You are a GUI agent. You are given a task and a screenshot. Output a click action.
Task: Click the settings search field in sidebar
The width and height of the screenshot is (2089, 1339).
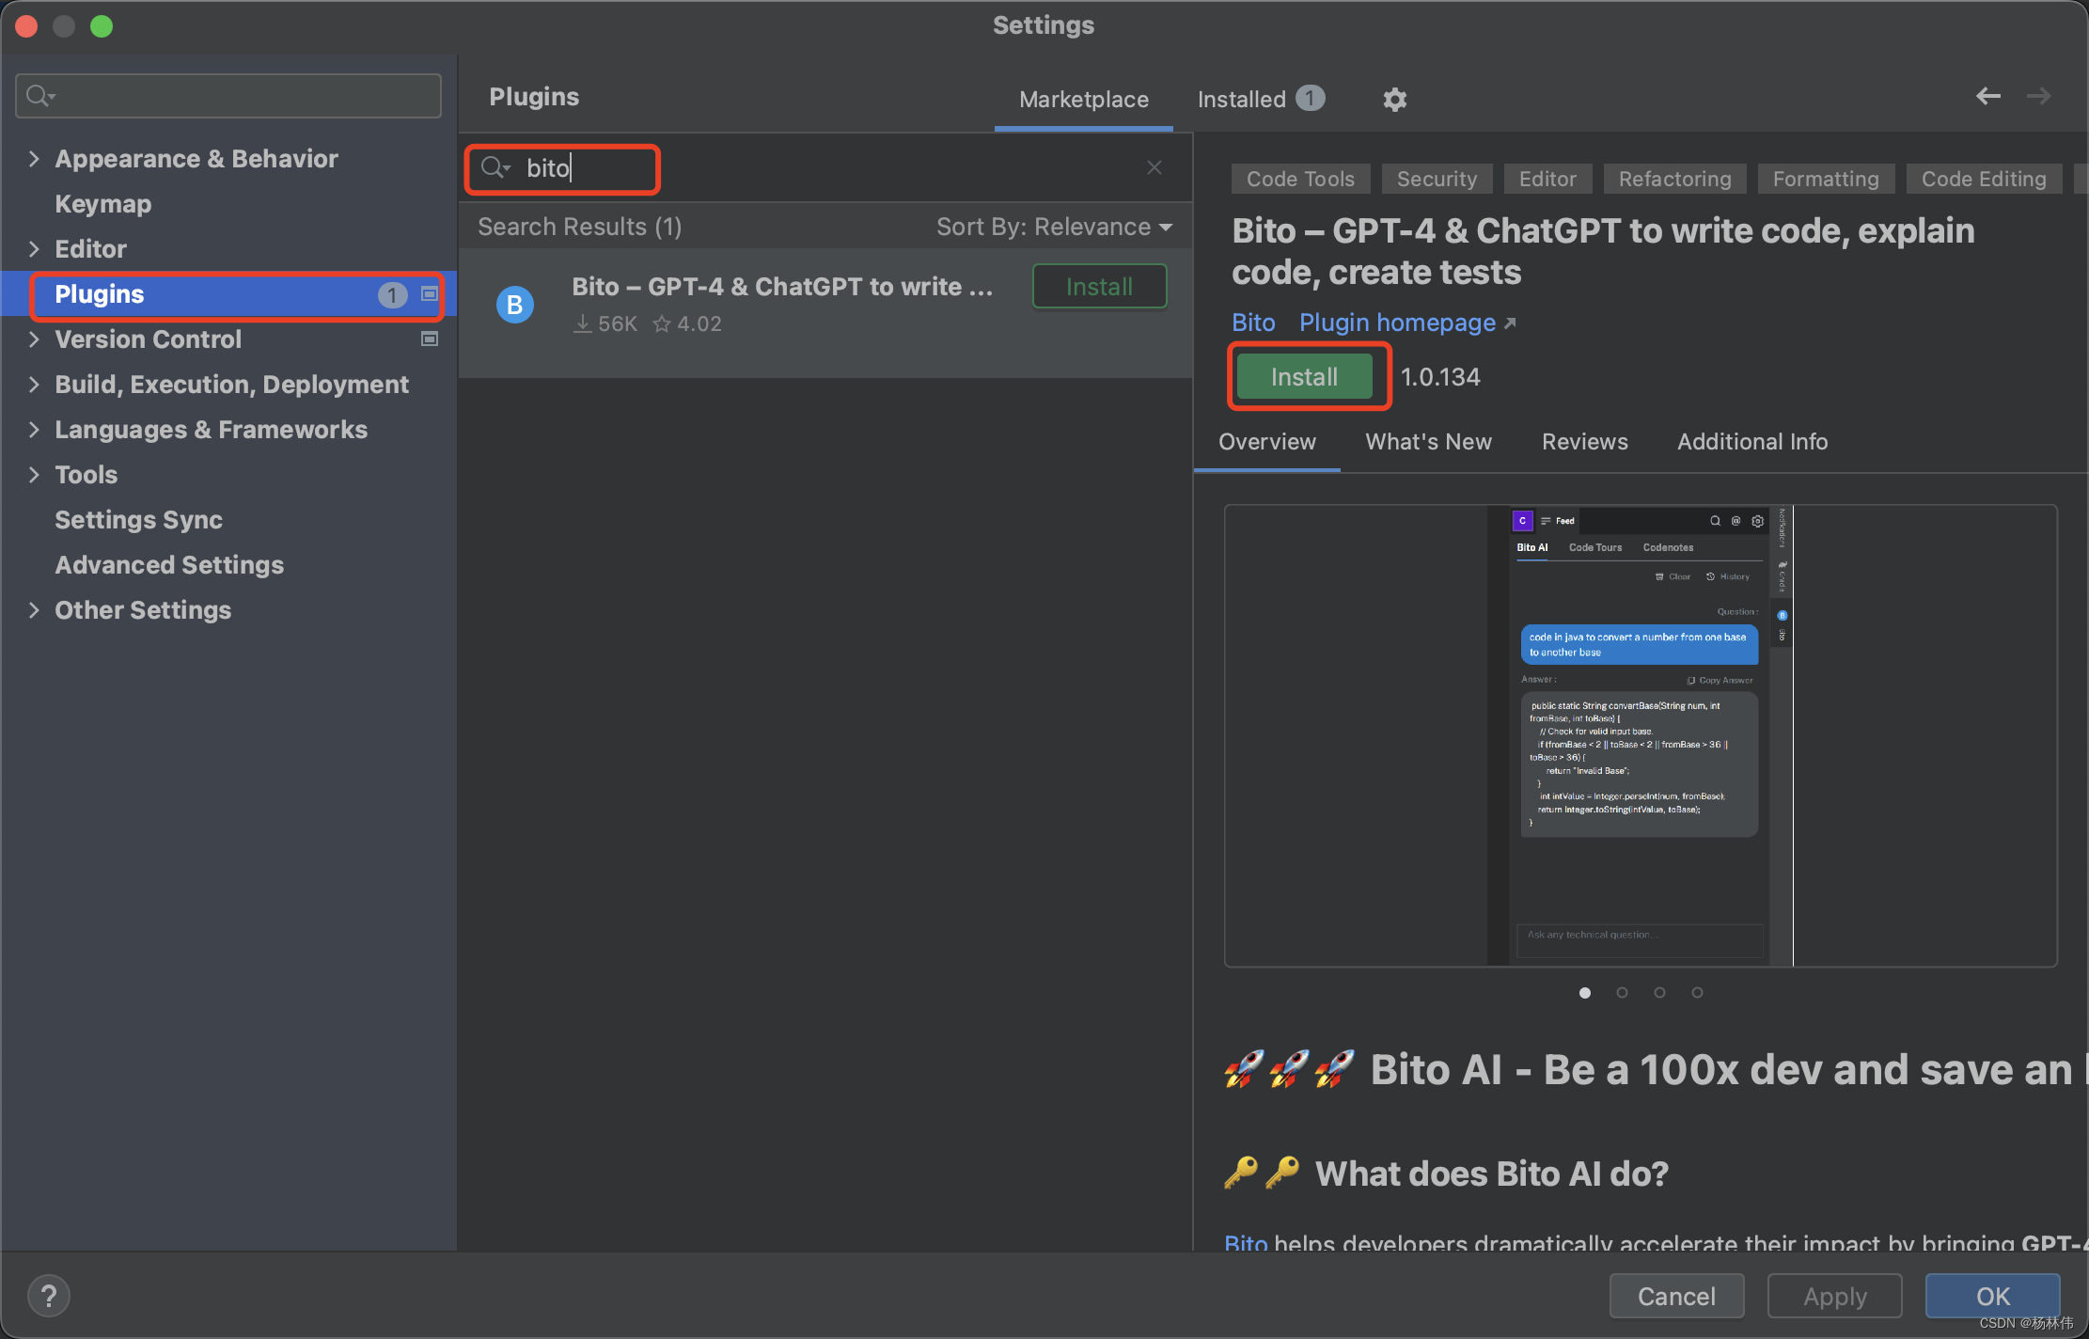228,96
